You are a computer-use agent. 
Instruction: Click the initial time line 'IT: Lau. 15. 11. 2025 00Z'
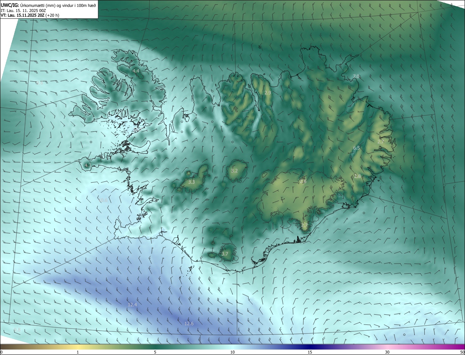tap(24, 11)
